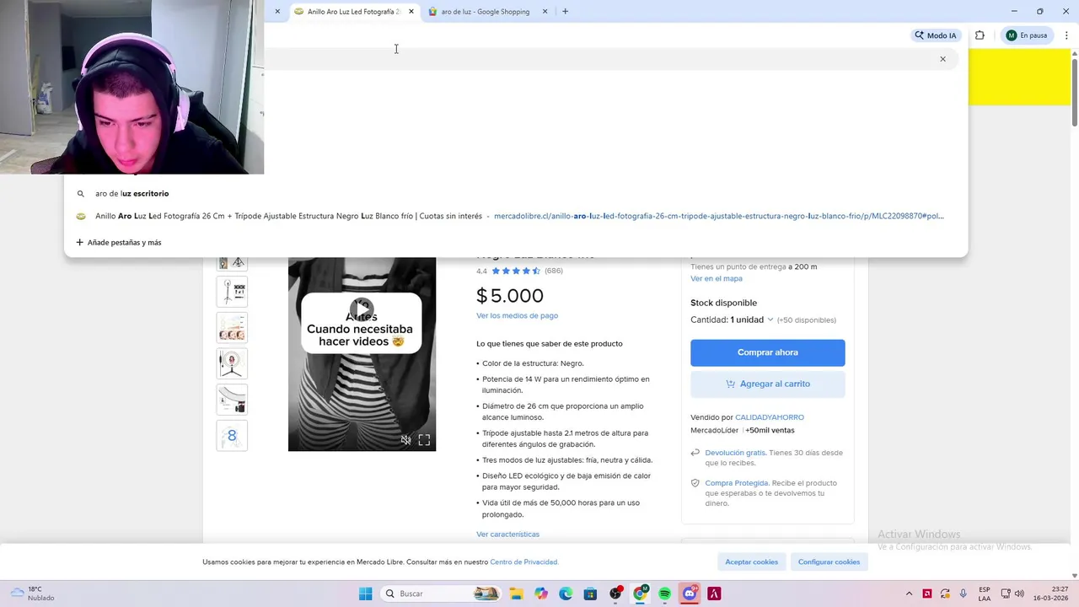Image resolution: width=1079 pixels, height=607 pixels.
Task: Open Microsoft Edge from taskbar
Action: point(566,594)
